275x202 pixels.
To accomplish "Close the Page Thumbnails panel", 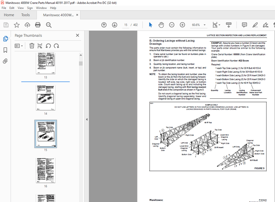I will pos(78,35).
